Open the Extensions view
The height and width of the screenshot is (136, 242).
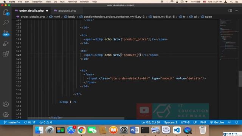coord(6,54)
